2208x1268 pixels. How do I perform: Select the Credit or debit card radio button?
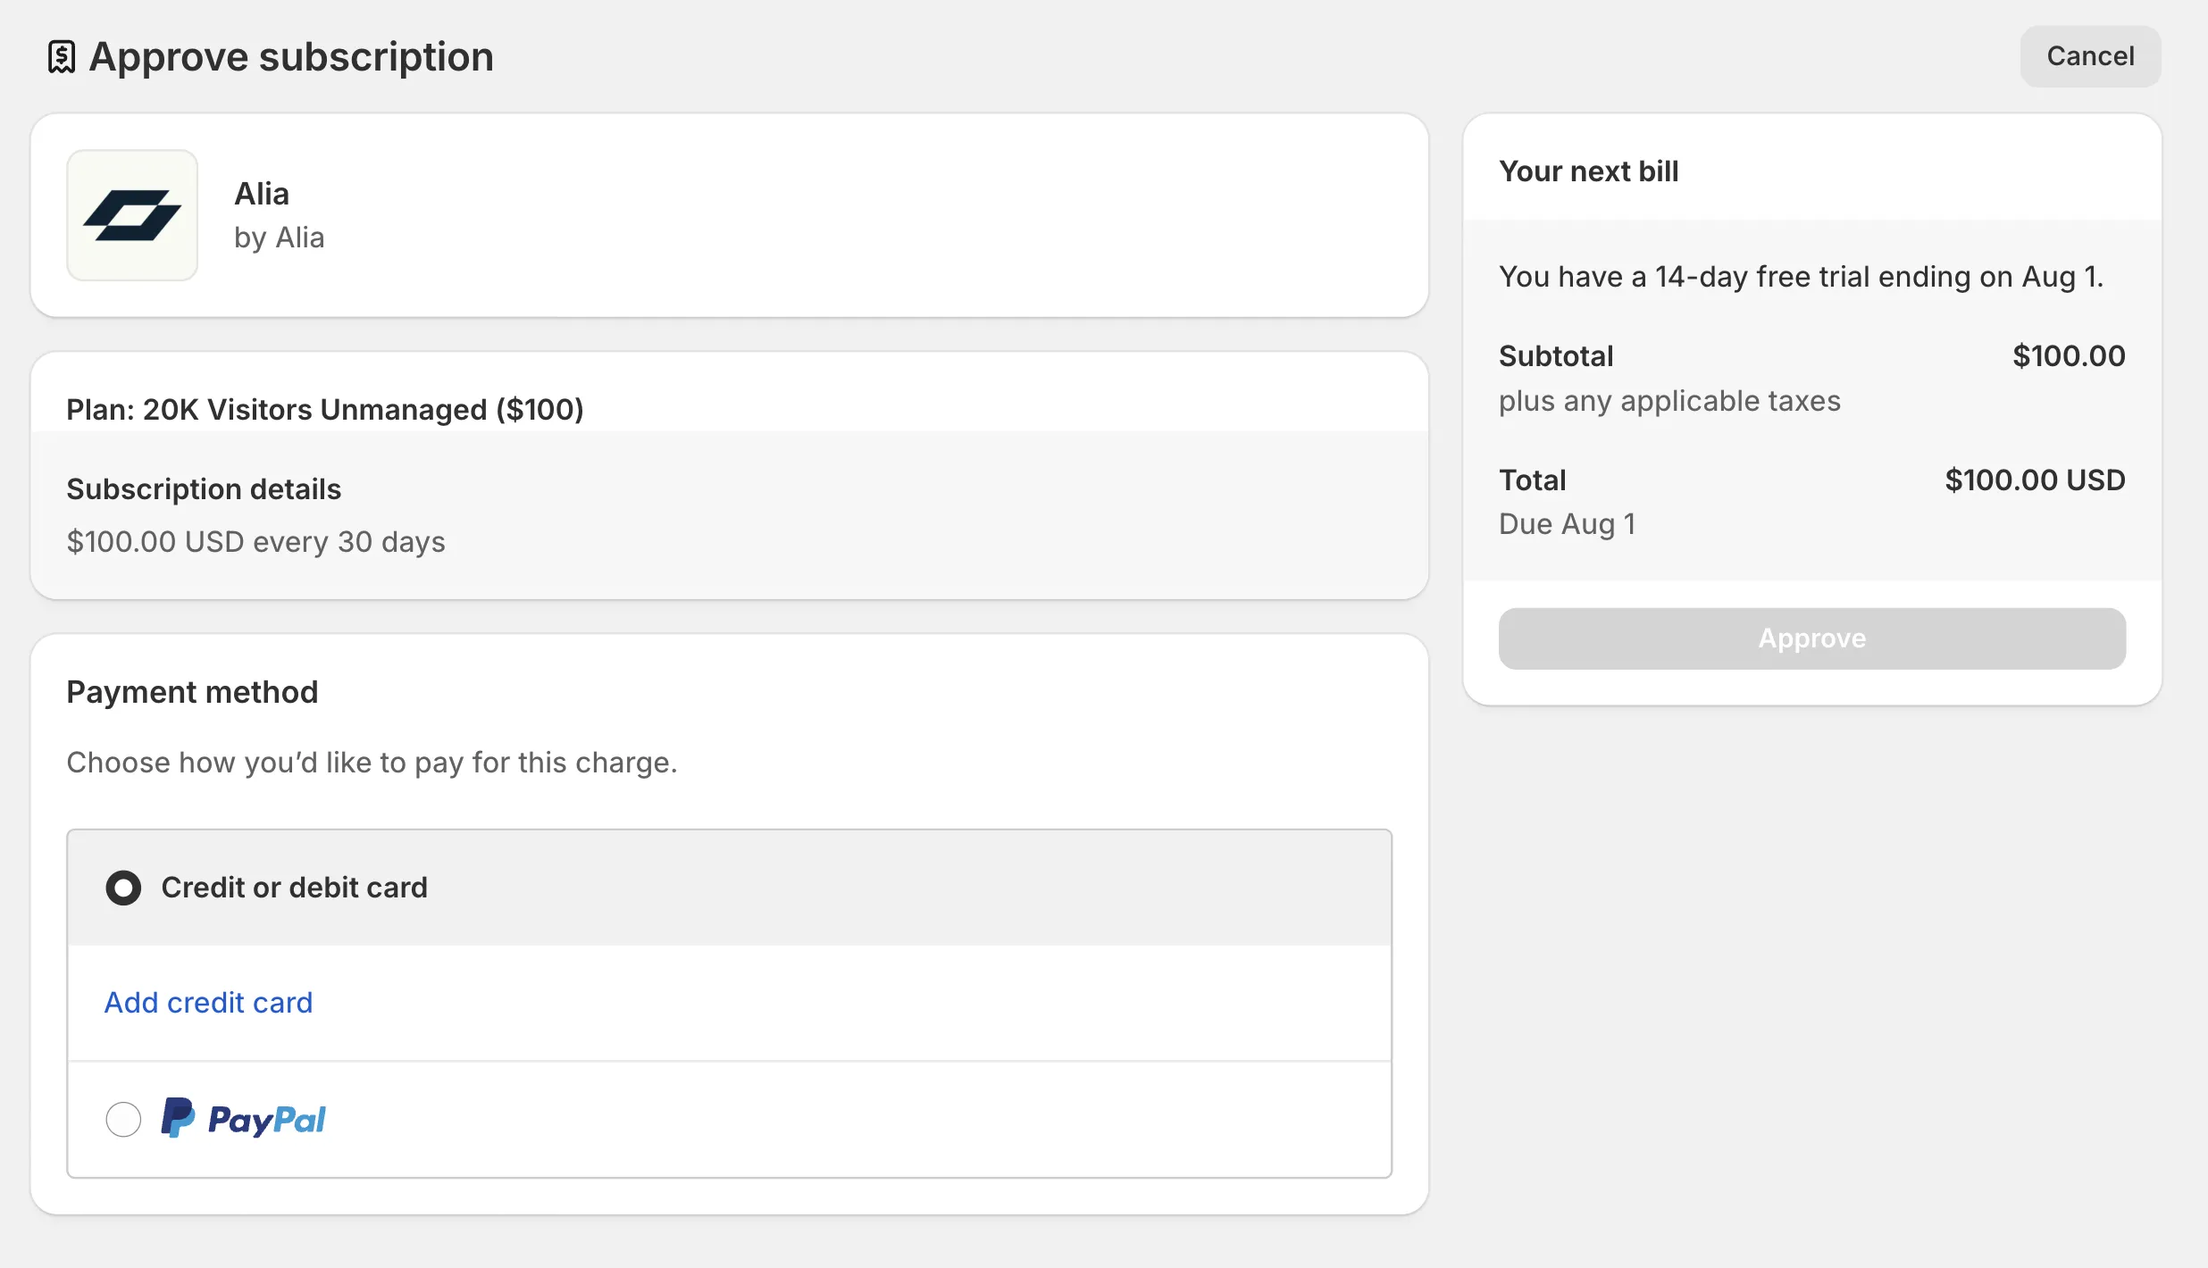(x=123, y=888)
